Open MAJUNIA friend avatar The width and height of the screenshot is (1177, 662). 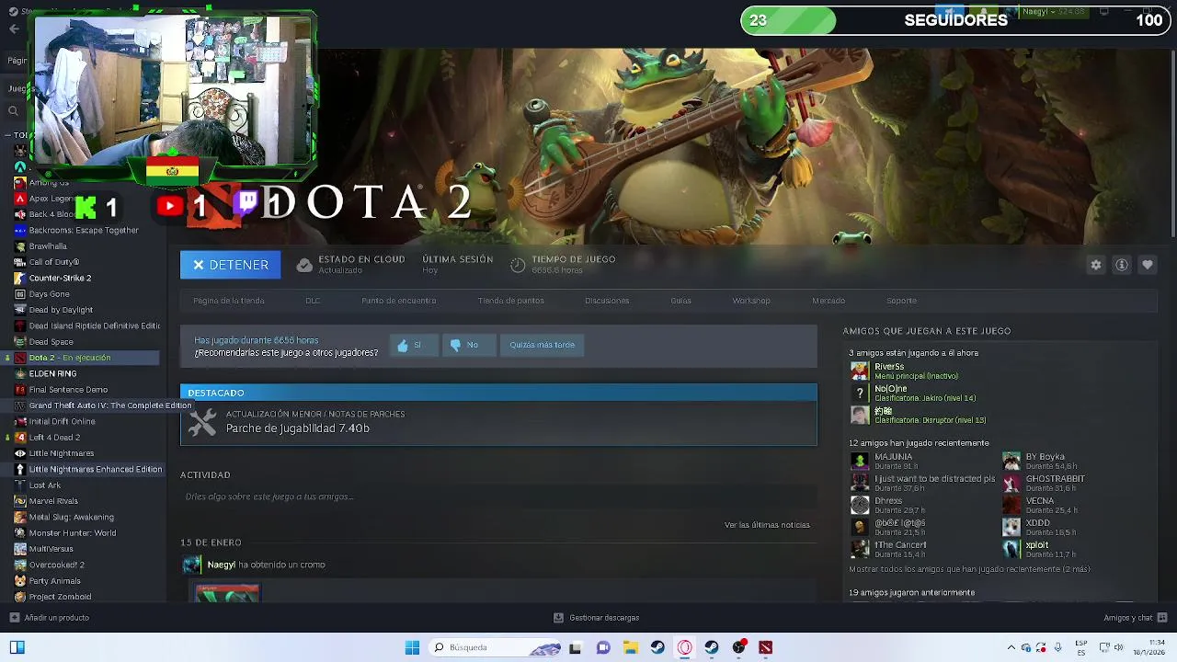pos(860,461)
